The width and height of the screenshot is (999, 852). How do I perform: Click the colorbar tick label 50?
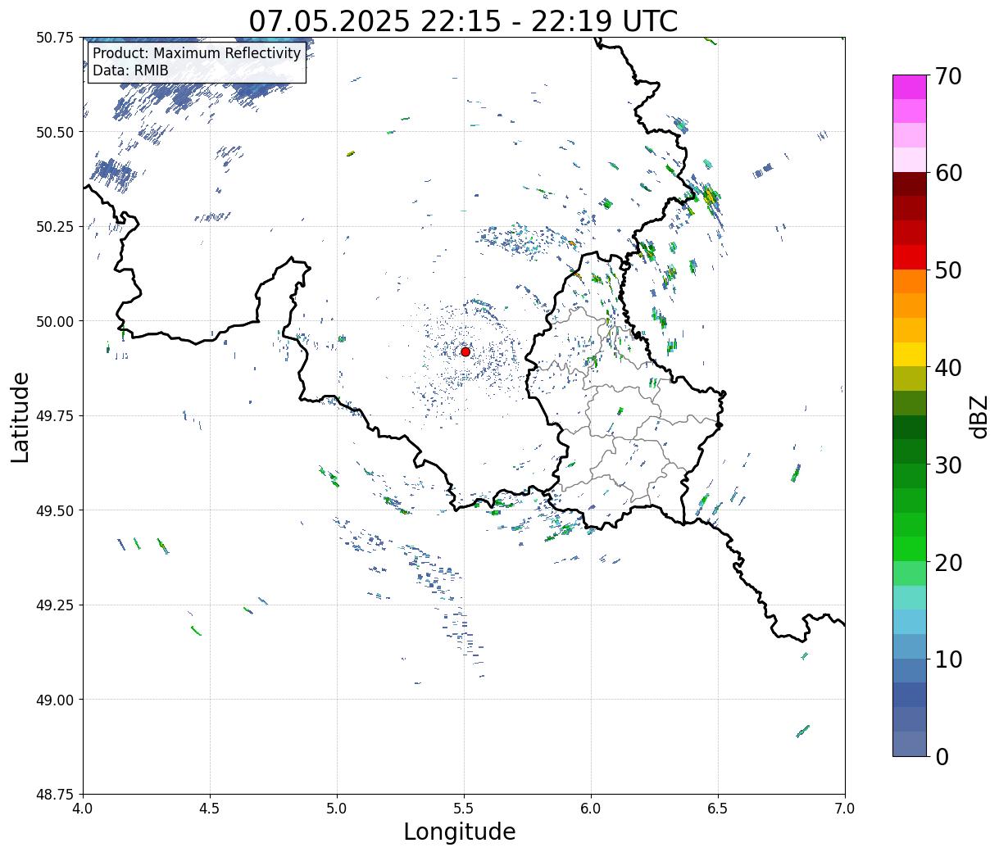click(x=948, y=270)
